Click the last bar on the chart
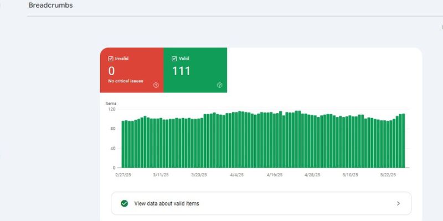 (x=403, y=140)
